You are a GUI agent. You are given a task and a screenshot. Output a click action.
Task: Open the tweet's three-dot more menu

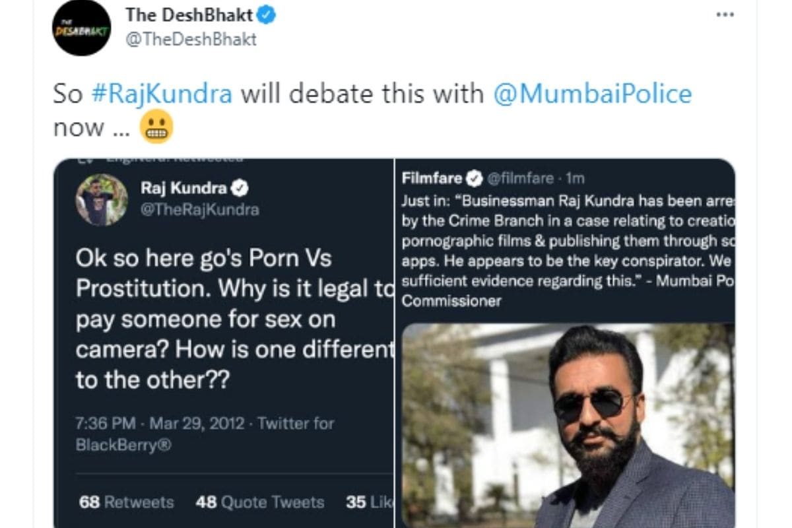coord(725,15)
